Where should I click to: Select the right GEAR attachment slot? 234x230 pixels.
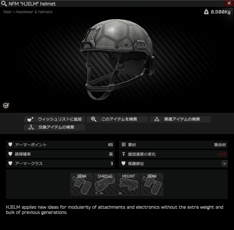[x=152, y=184]
